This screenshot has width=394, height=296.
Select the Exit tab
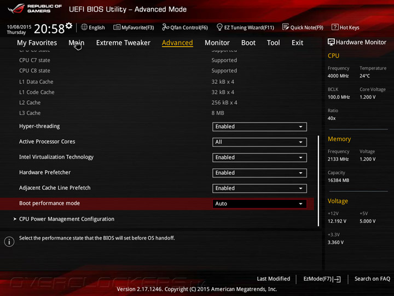click(297, 43)
